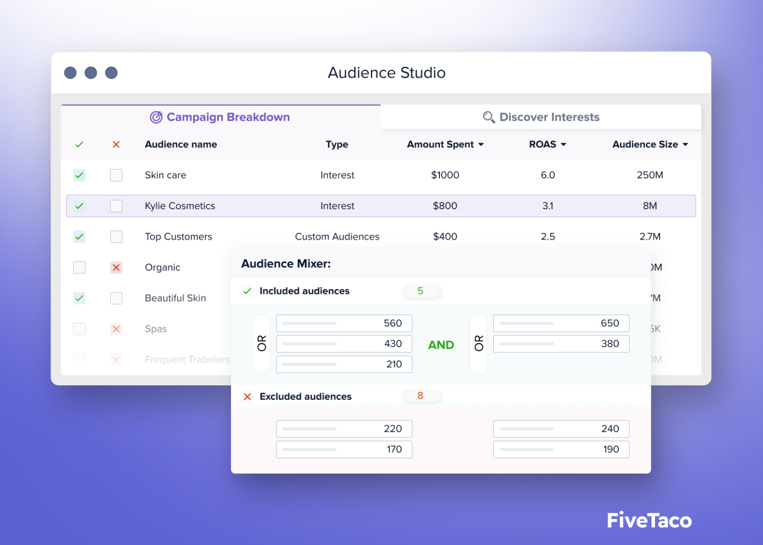Click the Included audiences checkmark icon
The width and height of the screenshot is (763, 545).
247,291
